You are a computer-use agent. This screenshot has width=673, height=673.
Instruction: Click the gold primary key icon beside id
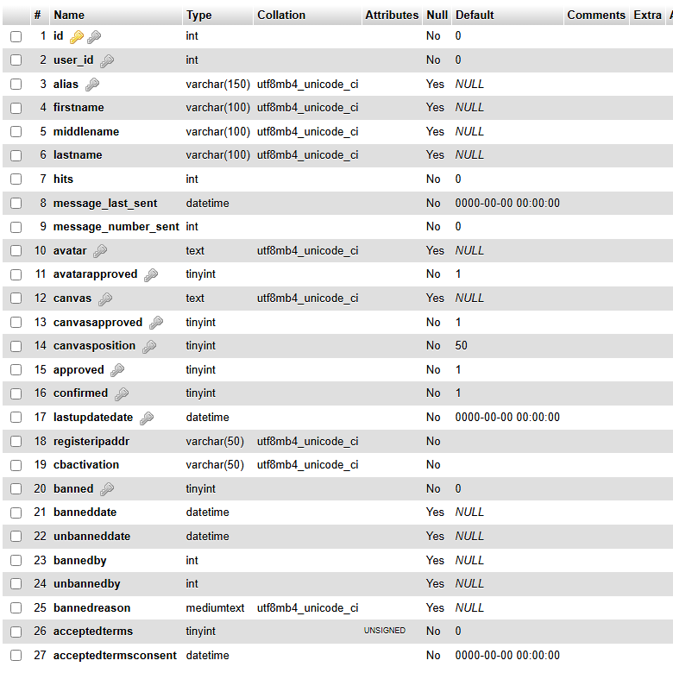point(76,36)
